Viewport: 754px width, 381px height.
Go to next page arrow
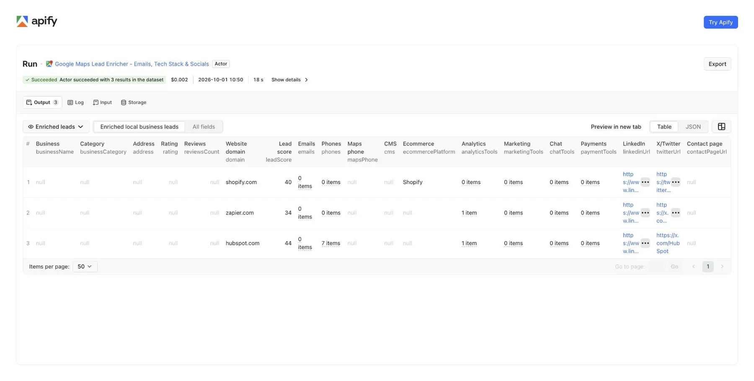tap(722, 266)
